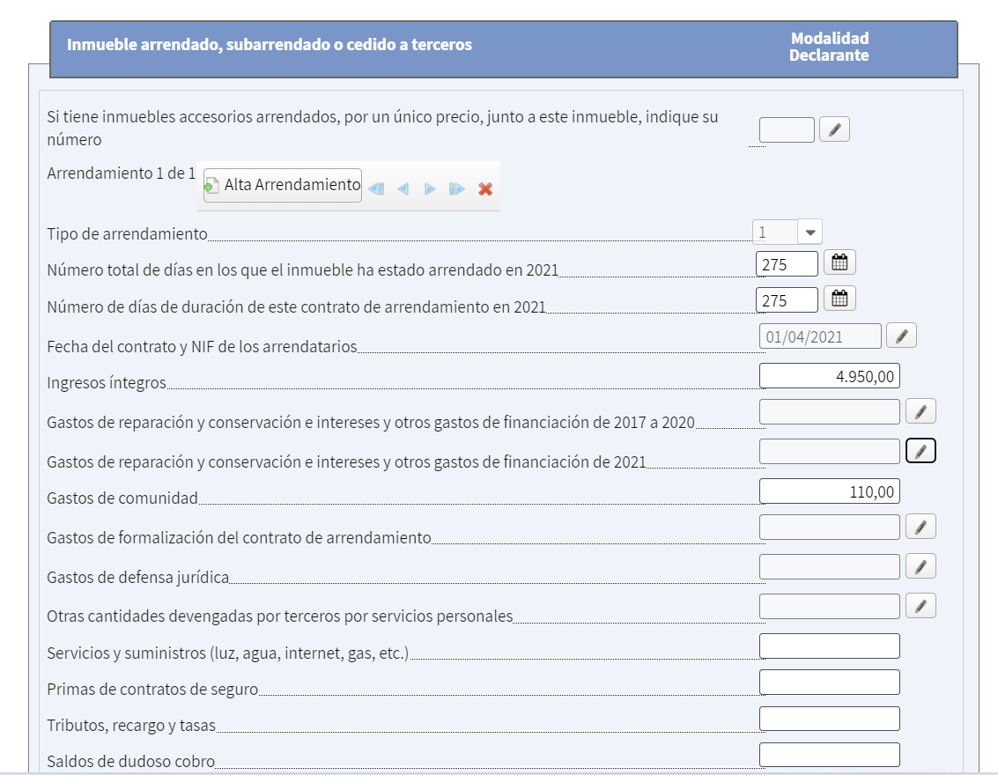Image resolution: width=998 pixels, height=775 pixels.
Task: Click inmuebles accesorios number field
Action: tap(787, 129)
